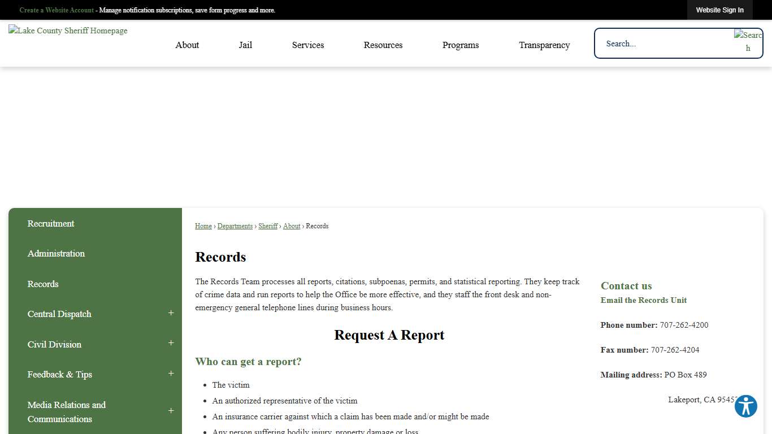
Task: Open the Resources navigation menu
Action: pyautogui.click(x=383, y=45)
